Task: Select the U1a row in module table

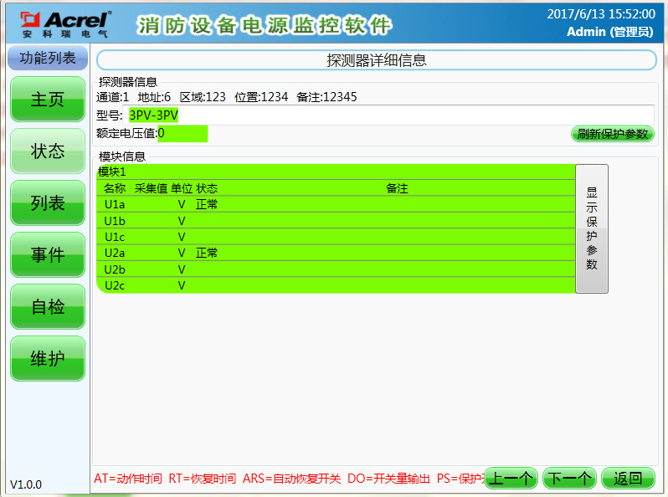Action: pos(335,204)
